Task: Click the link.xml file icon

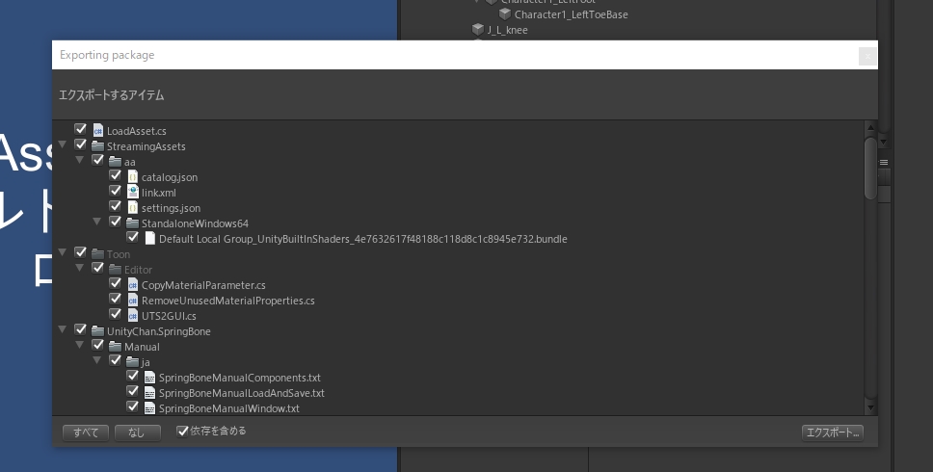Action: (x=133, y=192)
